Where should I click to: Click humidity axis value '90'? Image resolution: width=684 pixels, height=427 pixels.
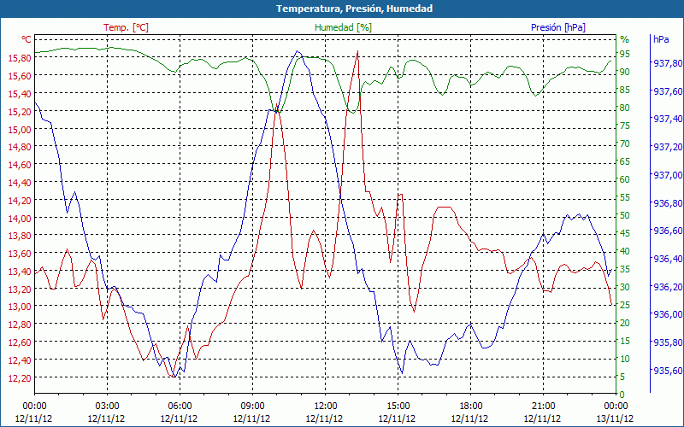(625, 72)
